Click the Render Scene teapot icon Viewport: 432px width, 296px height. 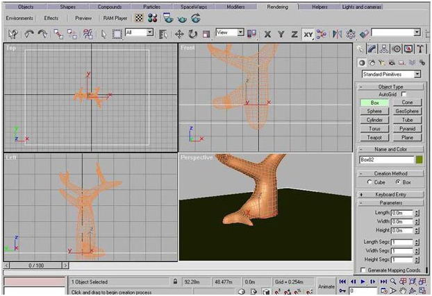click(x=168, y=18)
